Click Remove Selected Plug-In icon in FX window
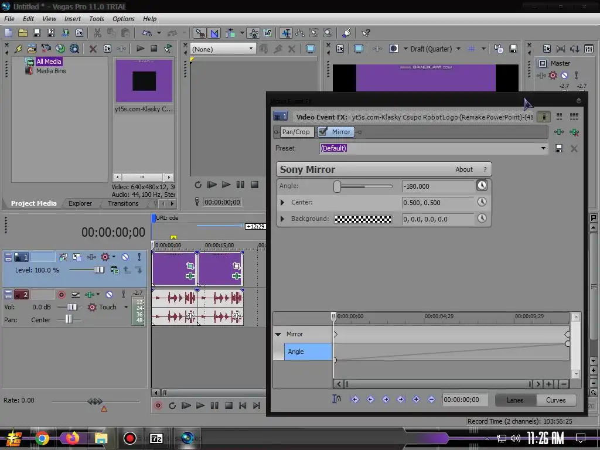This screenshot has height=450, width=600. coord(574,132)
